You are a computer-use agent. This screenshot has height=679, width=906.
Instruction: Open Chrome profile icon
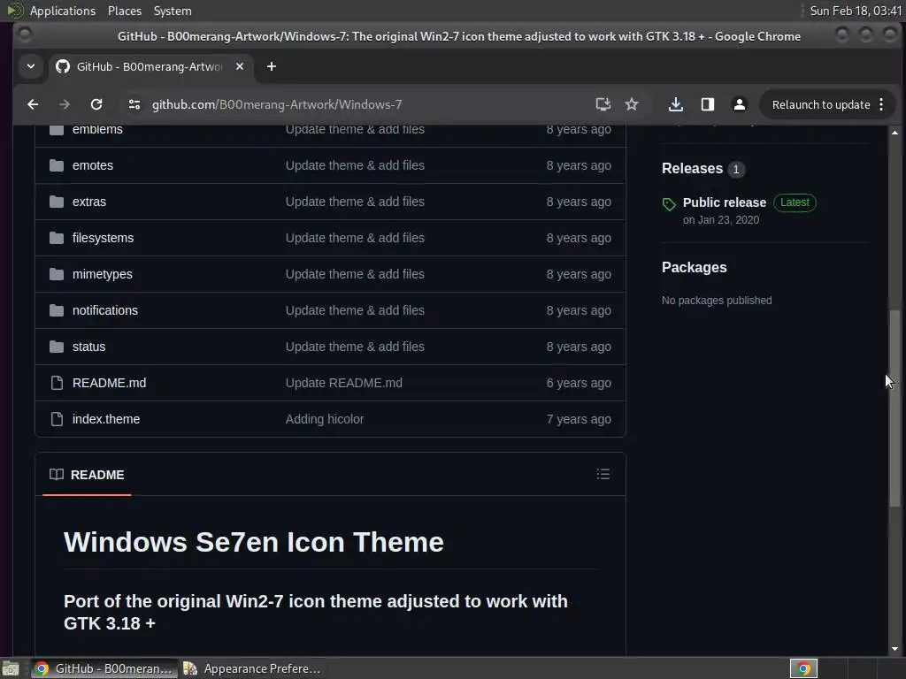click(739, 104)
